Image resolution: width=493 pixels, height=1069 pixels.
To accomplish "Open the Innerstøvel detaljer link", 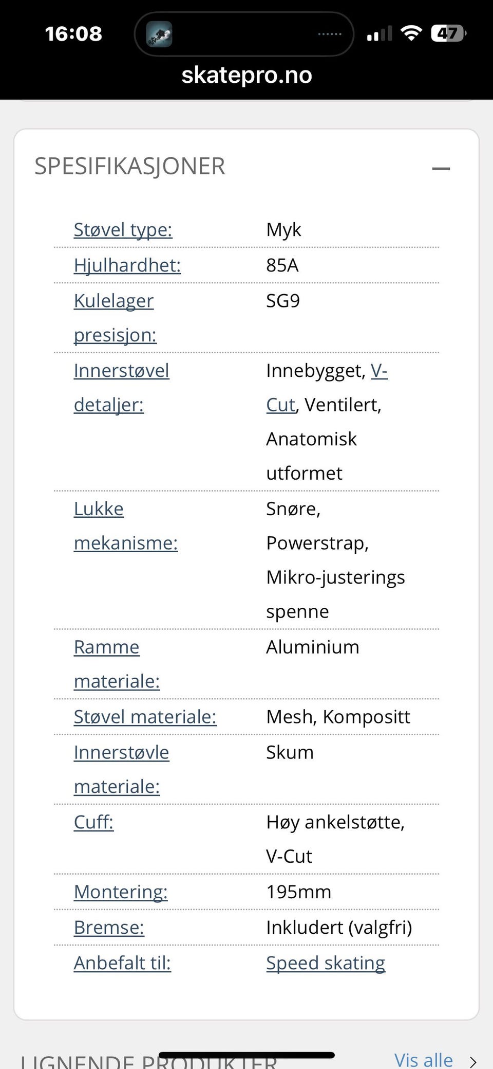I will click(121, 371).
